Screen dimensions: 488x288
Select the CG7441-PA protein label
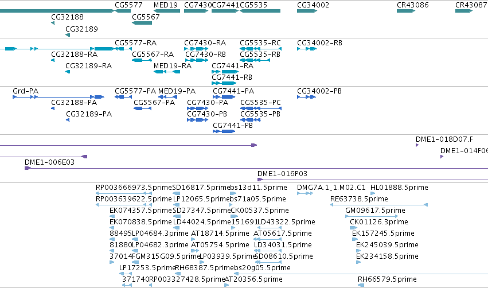pyautogui.click(x=233, y=91)
